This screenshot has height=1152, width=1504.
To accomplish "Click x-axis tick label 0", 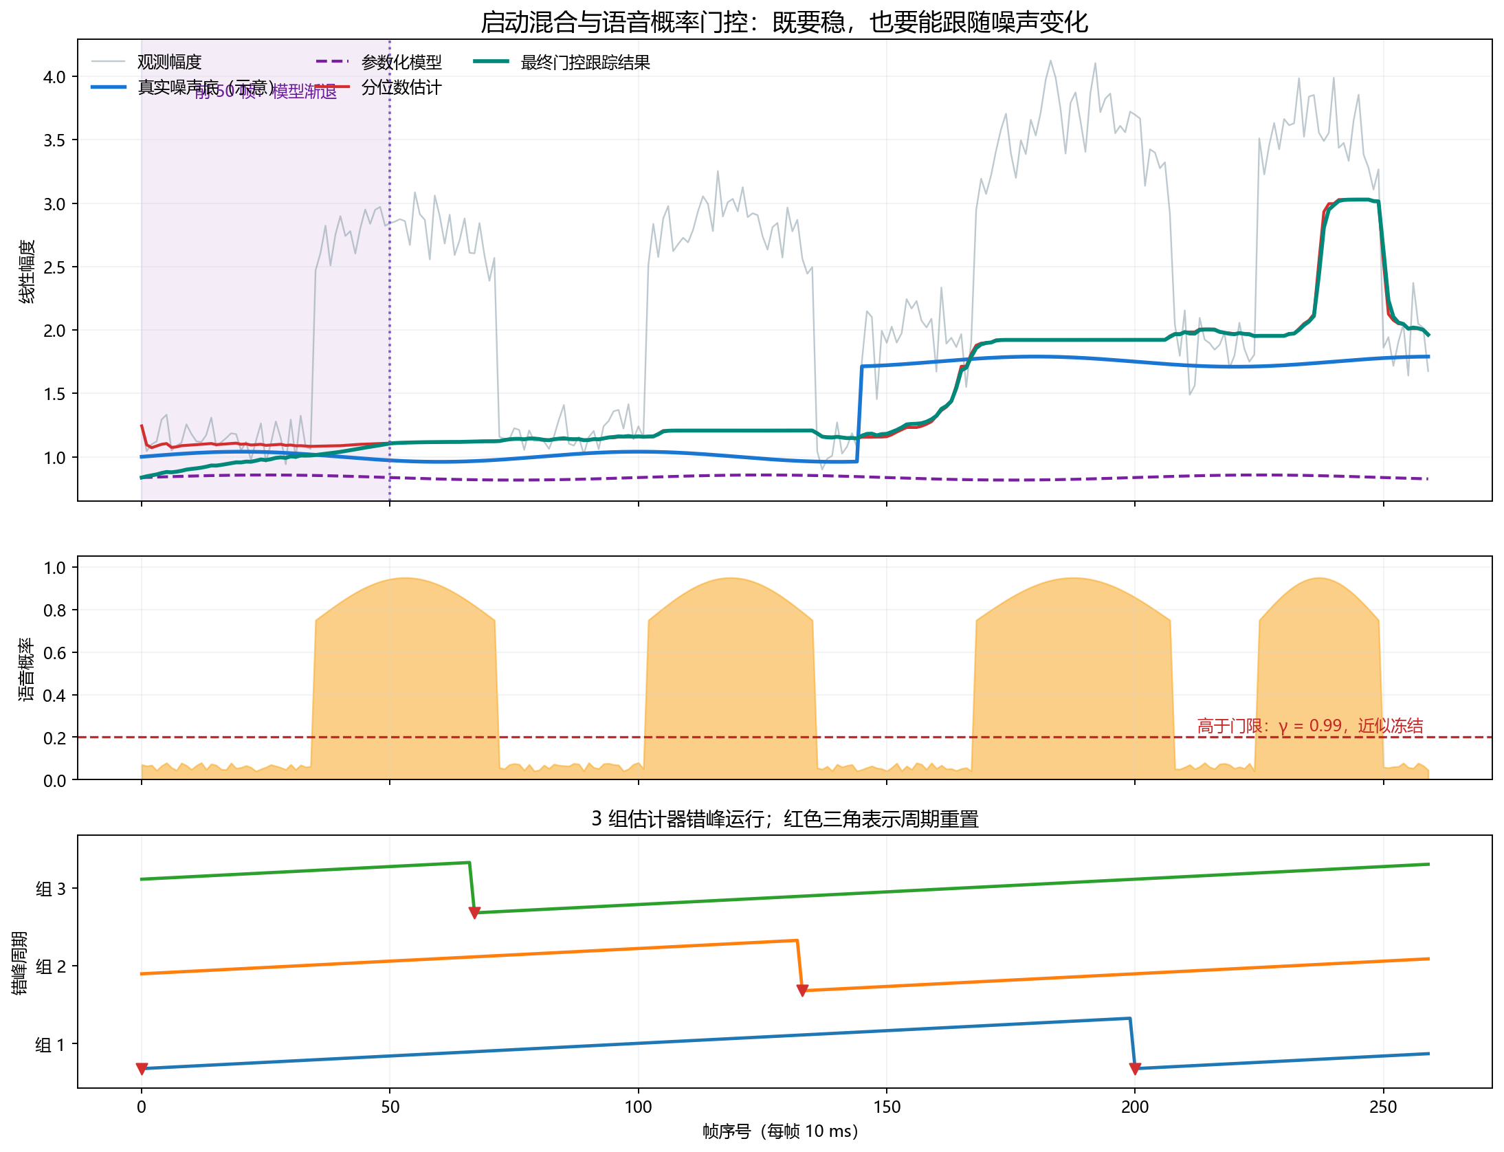I will click(x=142, y=1107).
